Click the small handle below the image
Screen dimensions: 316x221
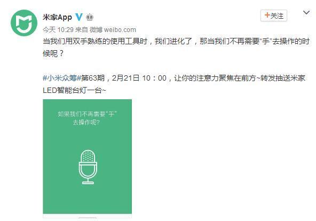point(87,218)
